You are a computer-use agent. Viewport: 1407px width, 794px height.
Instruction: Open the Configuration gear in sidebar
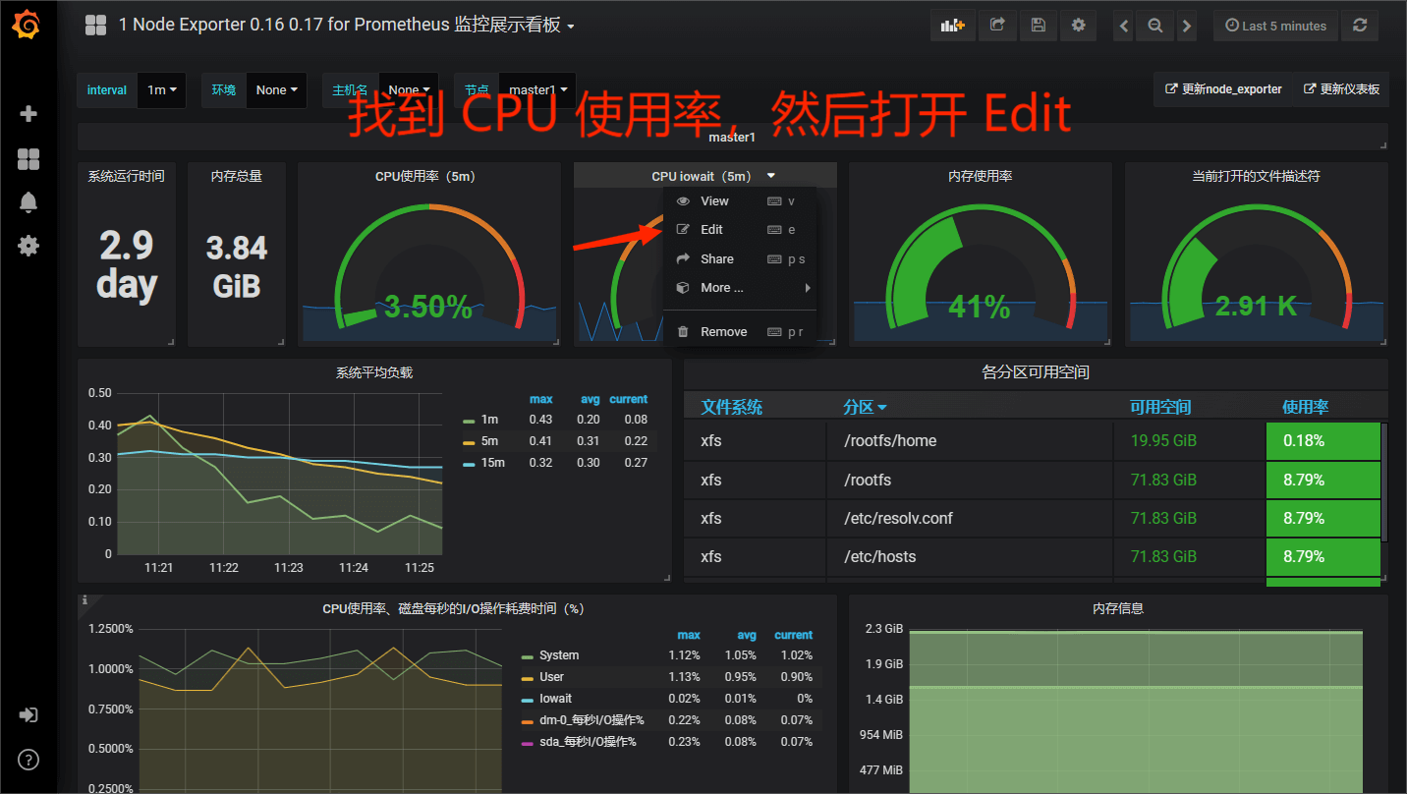(28, 246)
